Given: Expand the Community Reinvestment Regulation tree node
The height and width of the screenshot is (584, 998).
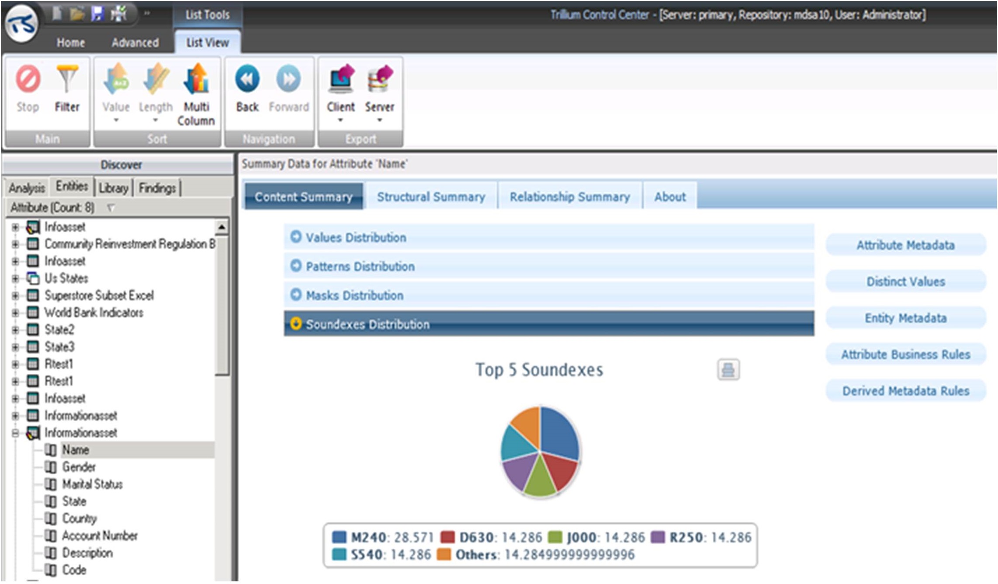Looking at the screenshot, I should 15,244.
